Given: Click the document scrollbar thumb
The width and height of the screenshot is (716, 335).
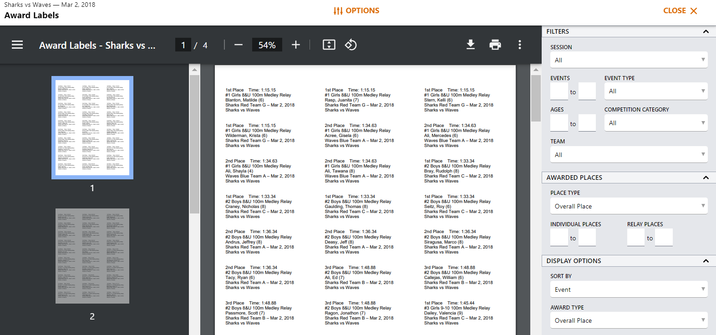Looking at the screenshot, I should [x=536, y=98].
